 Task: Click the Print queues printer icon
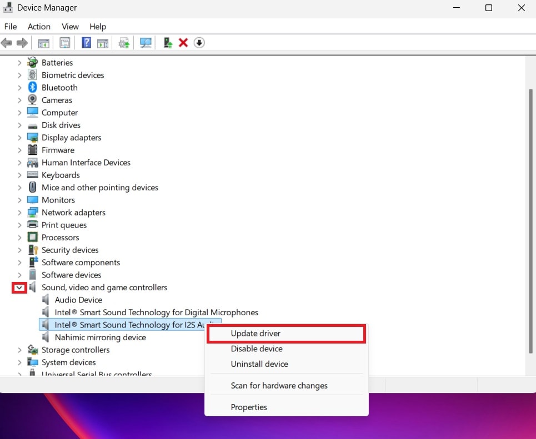click(x=32, y=225)
